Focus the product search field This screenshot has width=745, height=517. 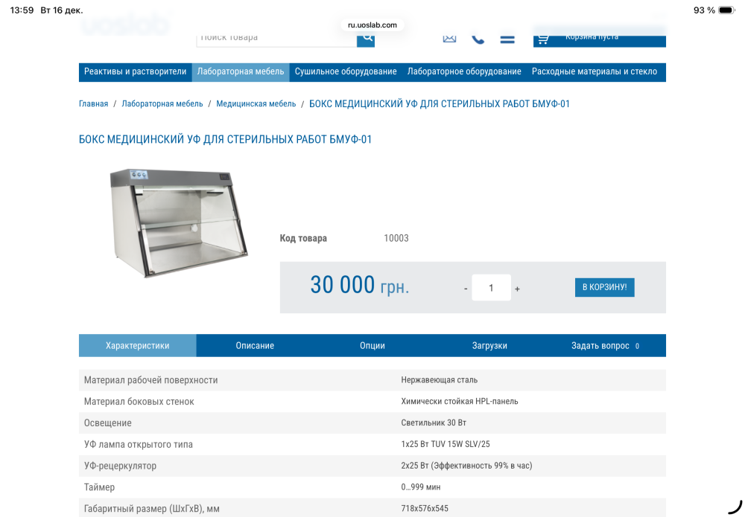[x=276, y=39]
